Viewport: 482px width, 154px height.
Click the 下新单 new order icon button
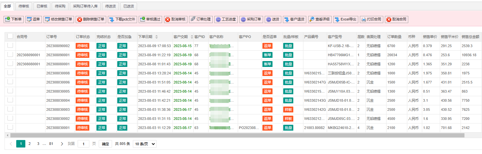[x=14, y=19]
